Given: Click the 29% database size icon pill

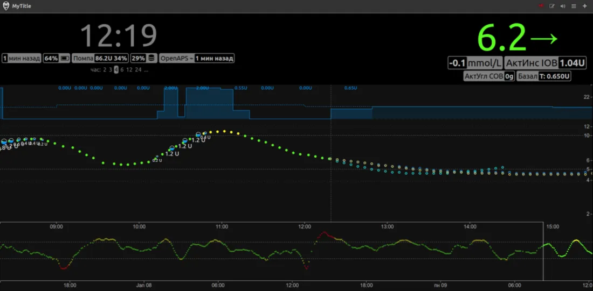Looking at the screenshot, I should (143, 59).
